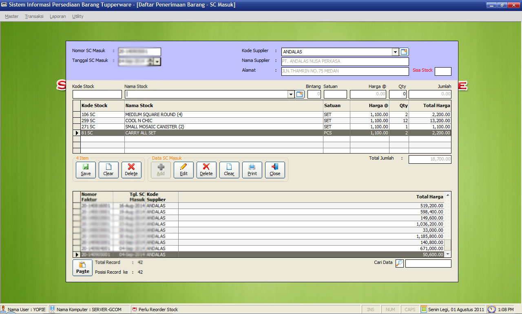Expand the Nama Stock dropdown

(291, 94)
